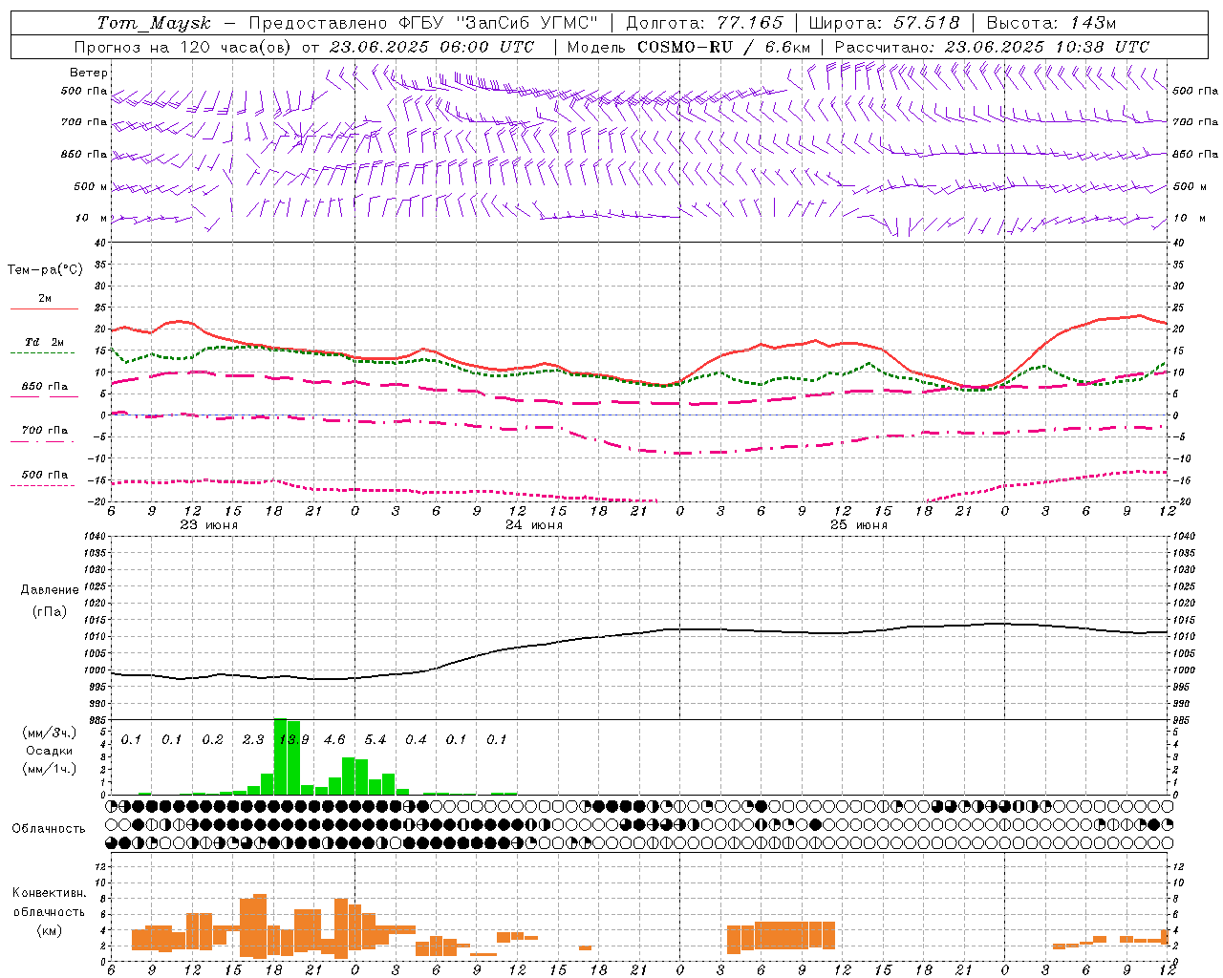
Task: Click the 2.3 precipitation total value
Action: coord(253,739)
